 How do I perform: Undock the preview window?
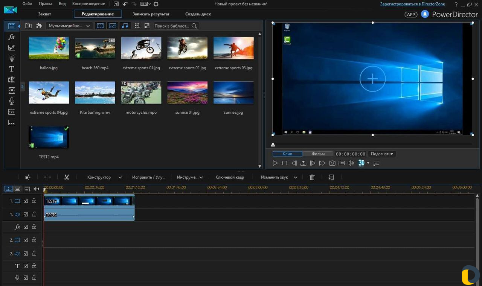click(376, 163)
